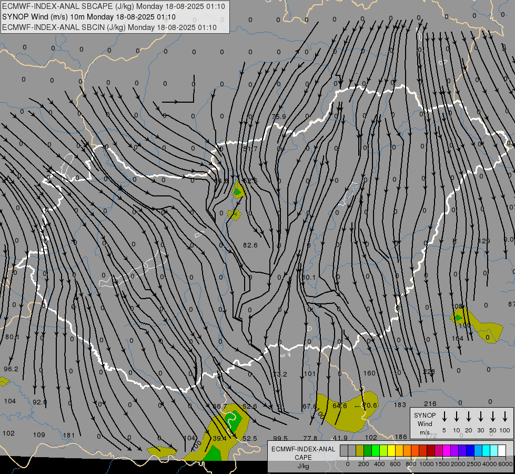Image resolution: width=515 pixels, height=474 pixels.
Task: Click the map value 92.0
Action: 40,402
